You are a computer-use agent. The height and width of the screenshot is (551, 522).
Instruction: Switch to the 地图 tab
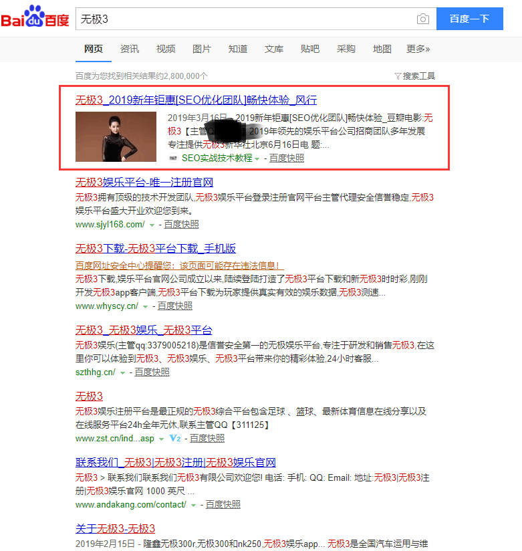point(382,49)
